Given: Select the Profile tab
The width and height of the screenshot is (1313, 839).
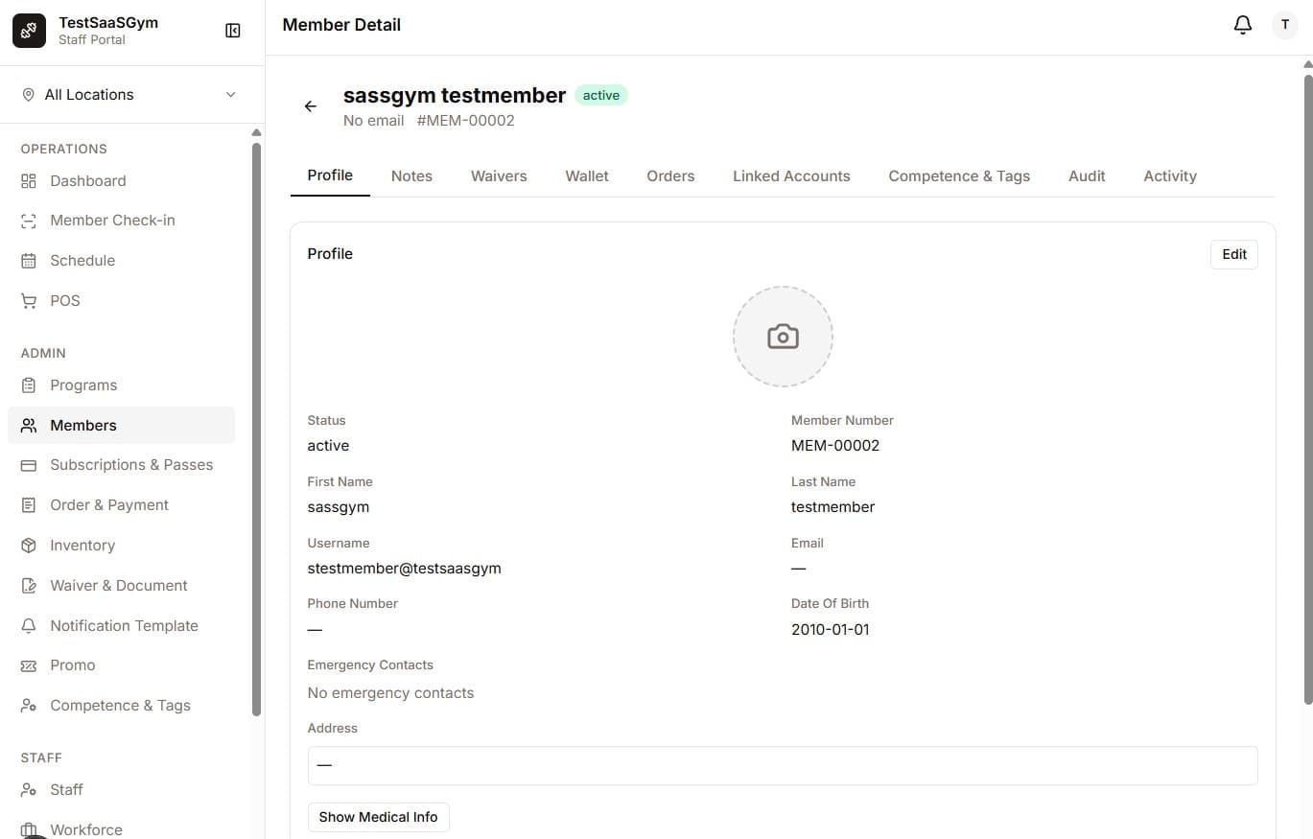Looking at the screenshot, I should coord(330,175).
